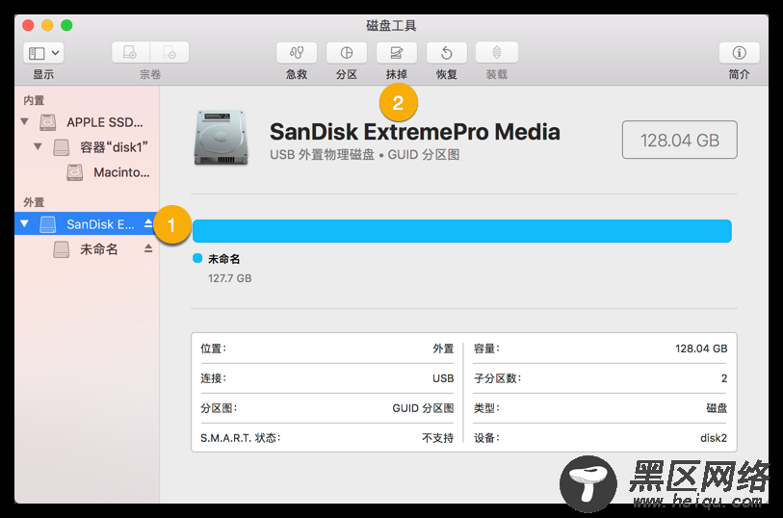This screenshot has height=518, width=783.
Task: Click the add volume (宗卷) plus icon
Action: coord(130,52)
